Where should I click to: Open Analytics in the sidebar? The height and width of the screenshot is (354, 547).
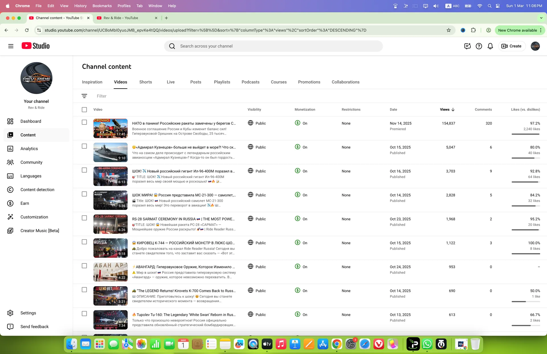pyautogui.click(x=36, y=149)
